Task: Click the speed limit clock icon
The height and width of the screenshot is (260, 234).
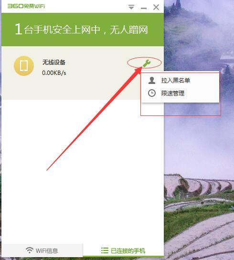Action: point(152,93)
